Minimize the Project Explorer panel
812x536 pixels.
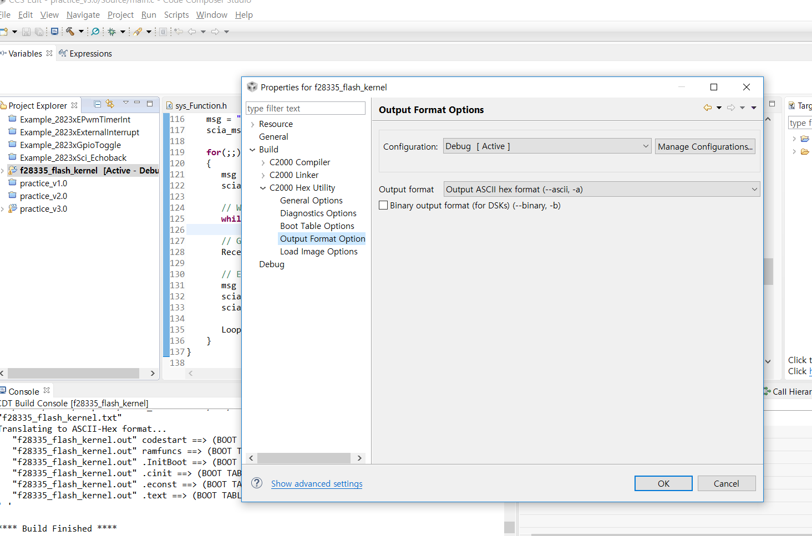tap(137, 103)
